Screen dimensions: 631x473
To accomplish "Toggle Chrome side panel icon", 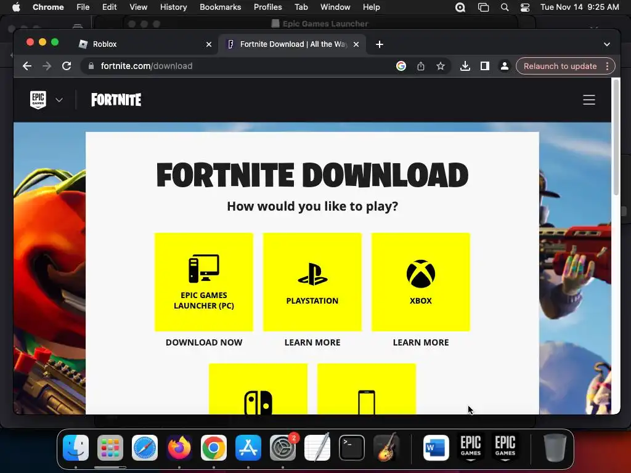I will tap(485, 66).
